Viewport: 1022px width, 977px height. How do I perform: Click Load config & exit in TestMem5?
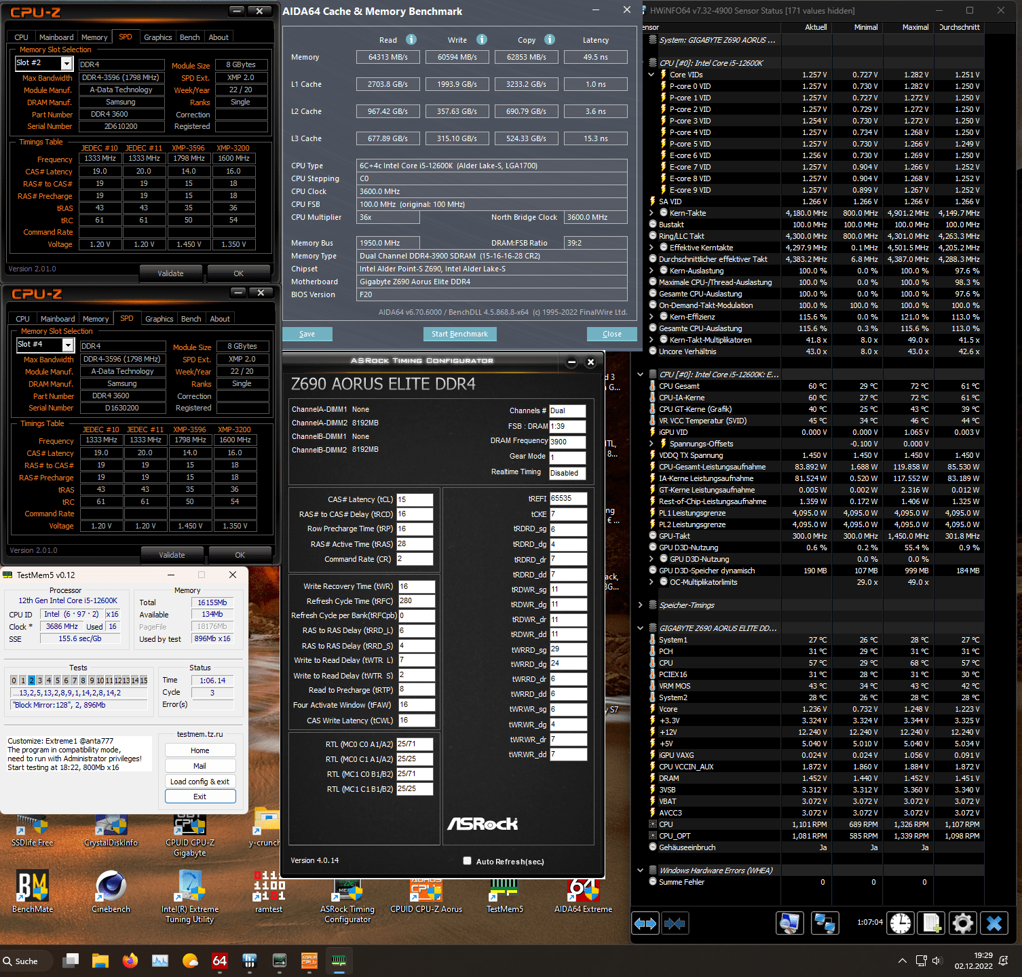point(200,782)
